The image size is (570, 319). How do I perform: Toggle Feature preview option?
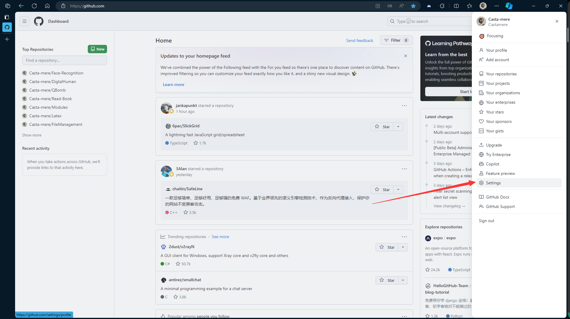[x=500, y=173]
